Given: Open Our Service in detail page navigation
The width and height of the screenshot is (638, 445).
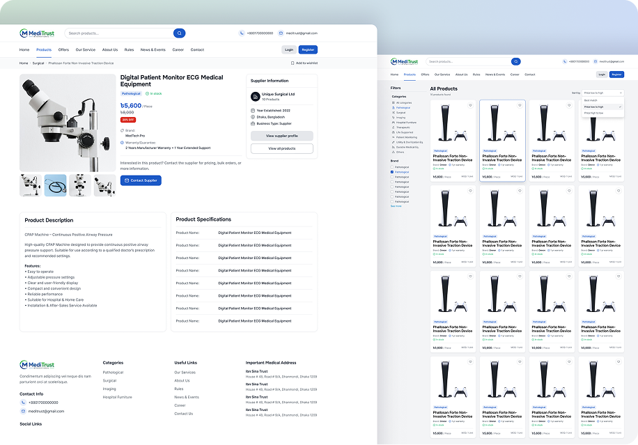Looking at the screenshot, I should click(86, 49).
